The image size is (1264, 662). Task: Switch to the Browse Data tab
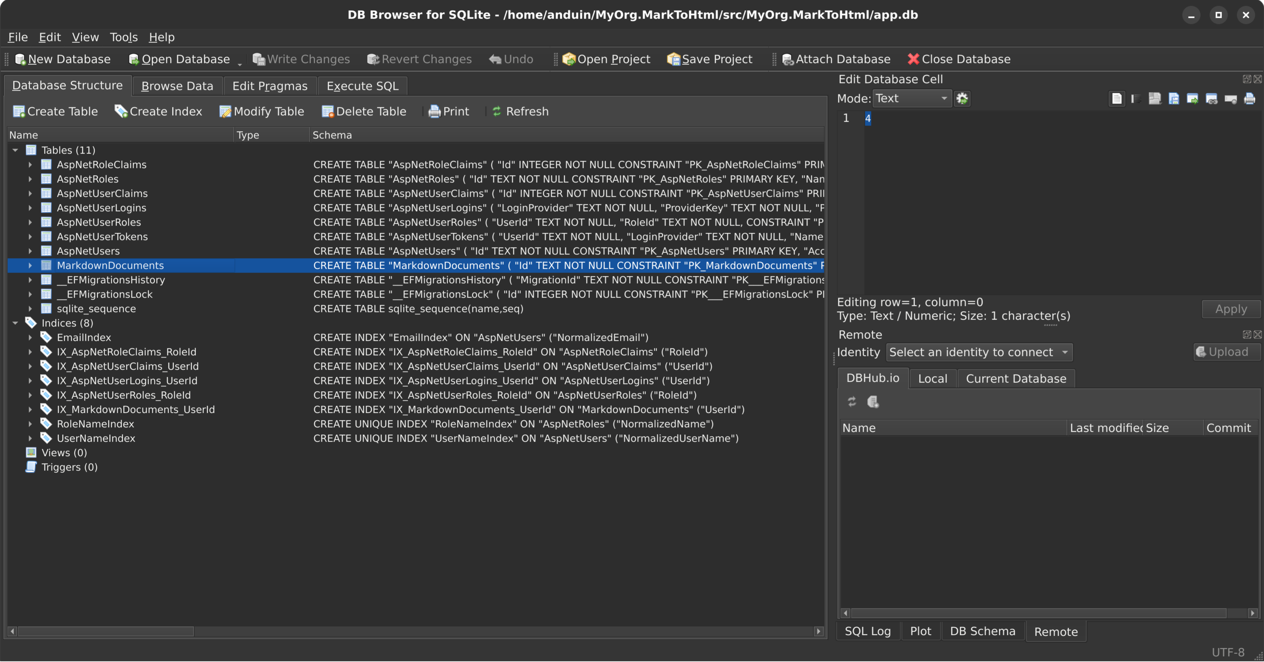click(x=177, y=85)
